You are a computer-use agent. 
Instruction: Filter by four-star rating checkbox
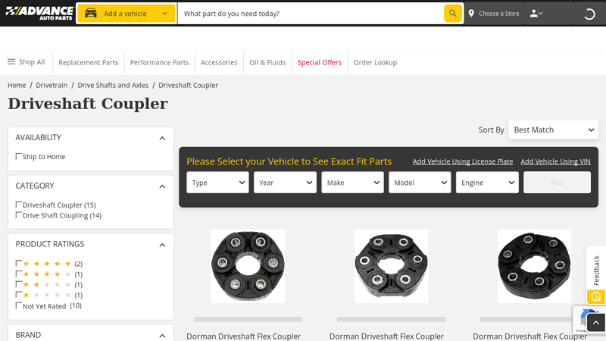18,274
